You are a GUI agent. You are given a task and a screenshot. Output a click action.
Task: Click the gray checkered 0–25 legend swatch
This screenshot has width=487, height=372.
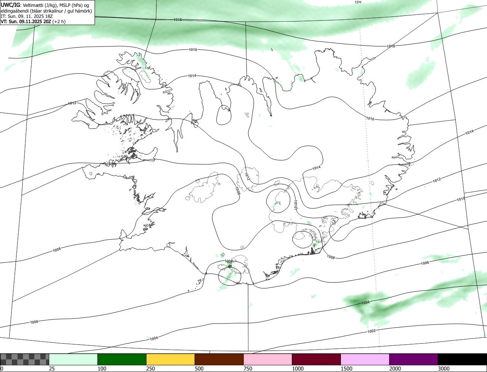tap(25, 359)
